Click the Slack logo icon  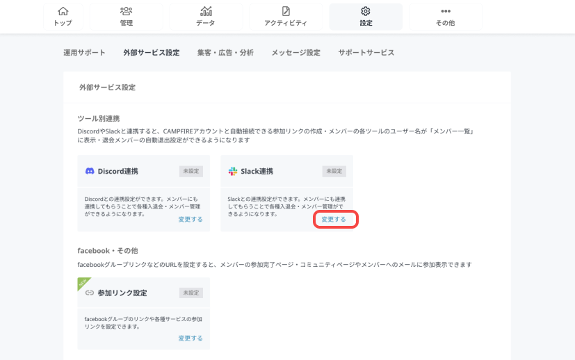click(233, 171)
